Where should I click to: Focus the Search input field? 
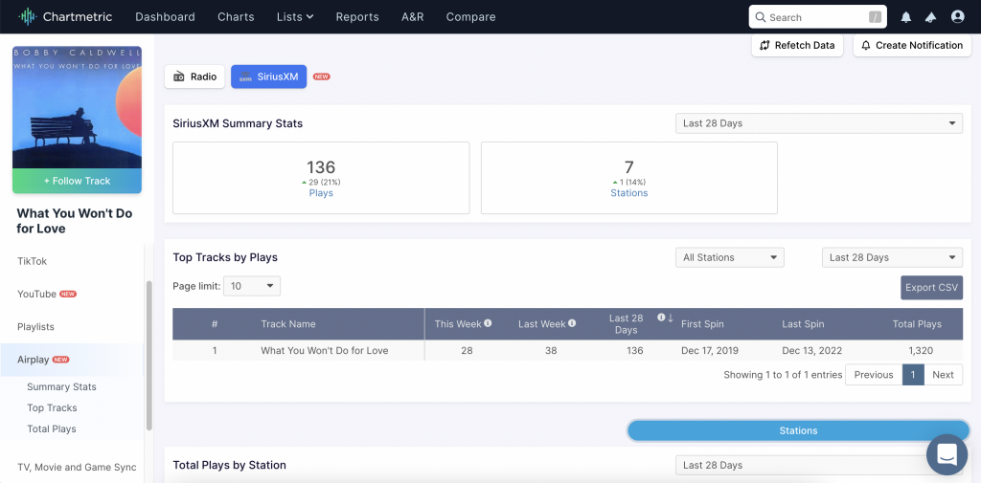(x=818, y=17)
